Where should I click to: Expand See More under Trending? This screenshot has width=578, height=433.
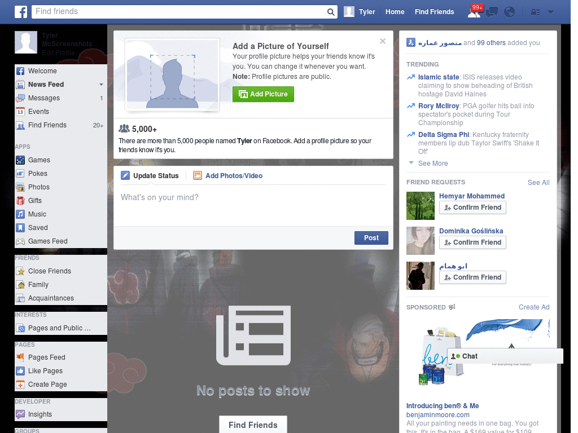click(x=433, y=163)
